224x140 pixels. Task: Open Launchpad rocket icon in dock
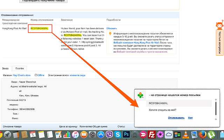7,134
